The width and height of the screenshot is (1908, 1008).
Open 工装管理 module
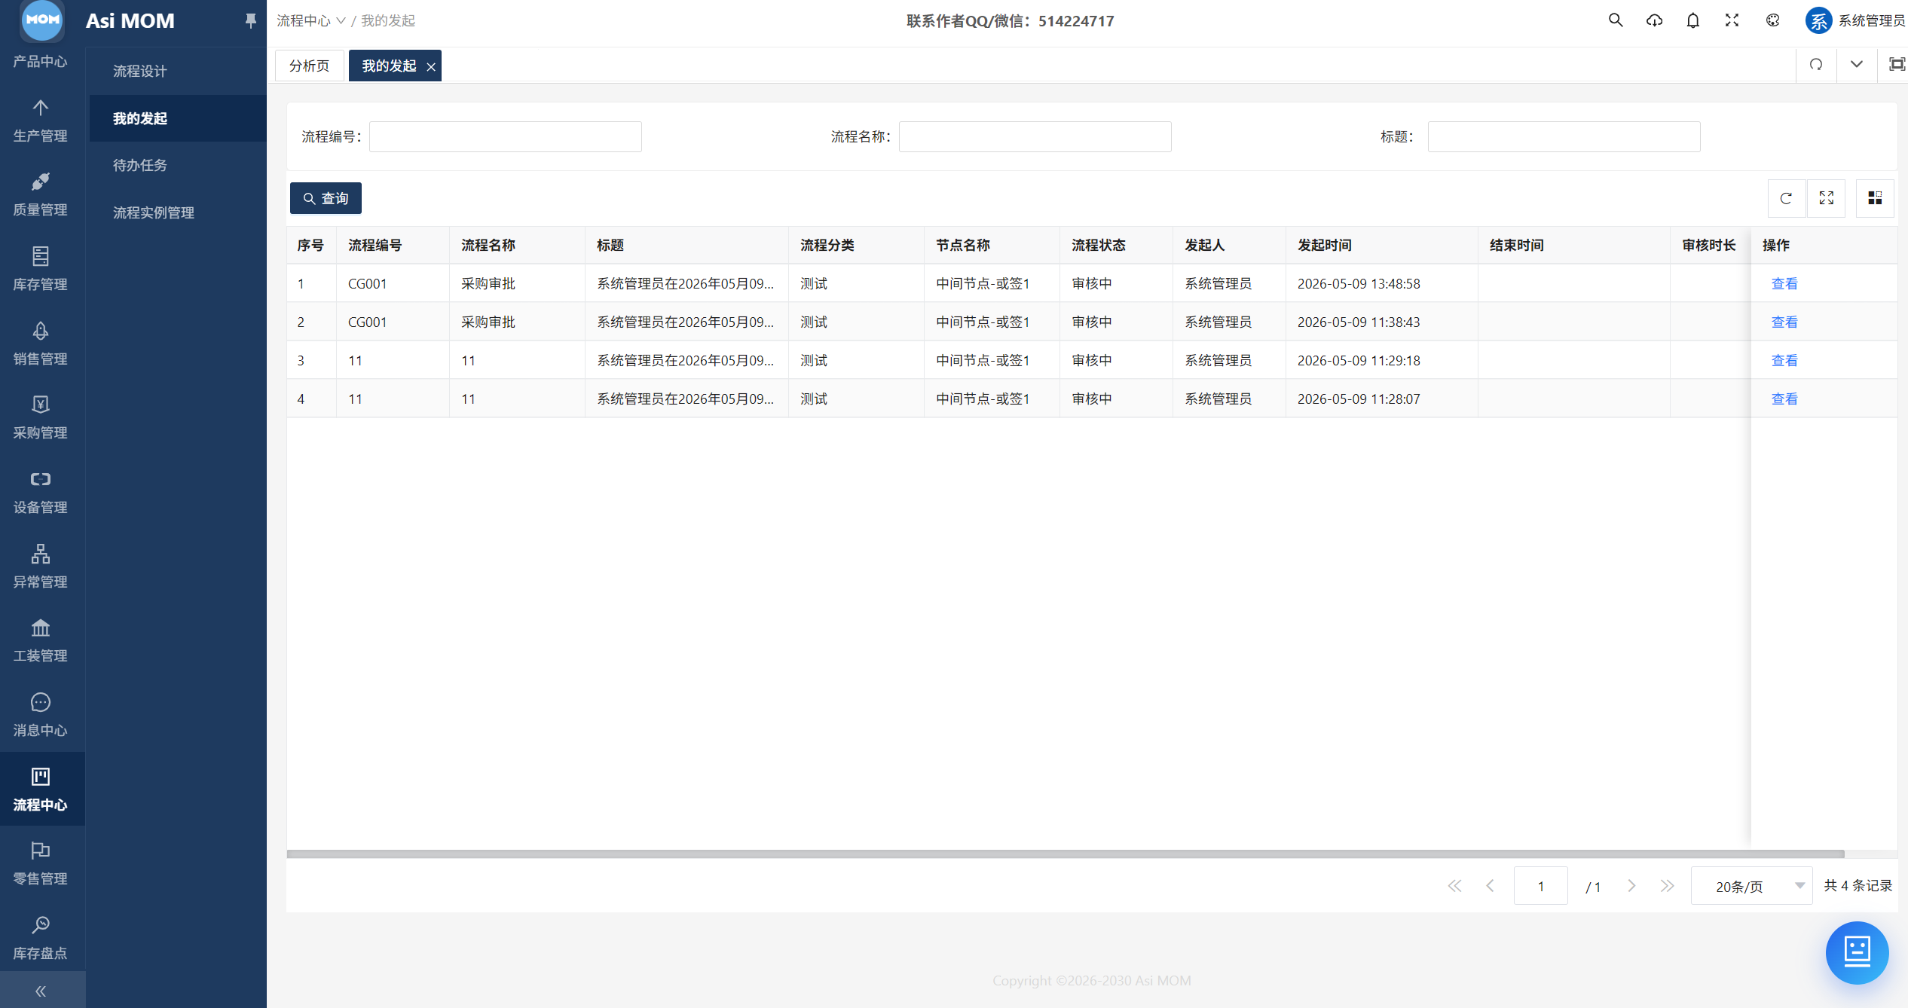41,640
